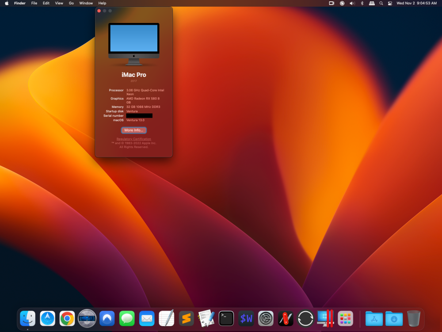Open the Mail app
This screenshot has width=442, height=332.
coord(147,318)
